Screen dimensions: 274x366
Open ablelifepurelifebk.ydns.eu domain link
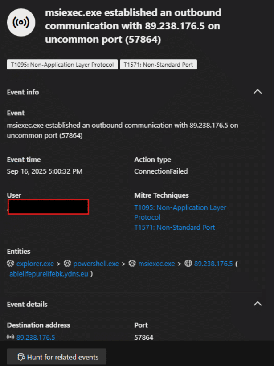click(49, 274)
